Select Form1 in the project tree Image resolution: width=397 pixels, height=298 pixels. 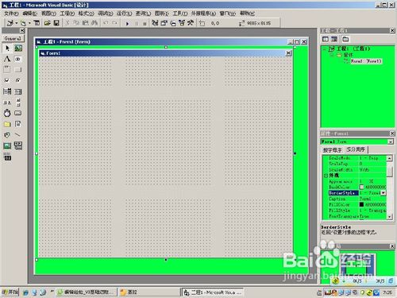coord(366,61)
